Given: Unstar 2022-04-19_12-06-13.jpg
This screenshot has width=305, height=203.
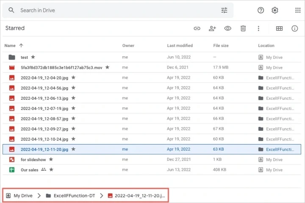Looking at the screenshot, I should (73, 98).
